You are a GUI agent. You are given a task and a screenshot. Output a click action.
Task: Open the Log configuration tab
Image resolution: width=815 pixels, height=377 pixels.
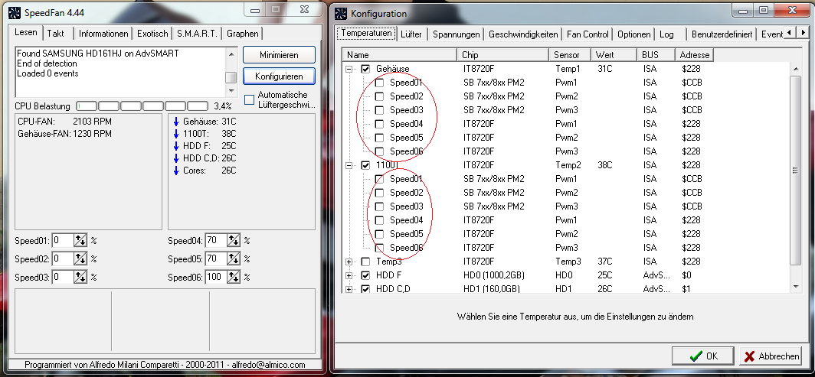[x=666, y=34]
